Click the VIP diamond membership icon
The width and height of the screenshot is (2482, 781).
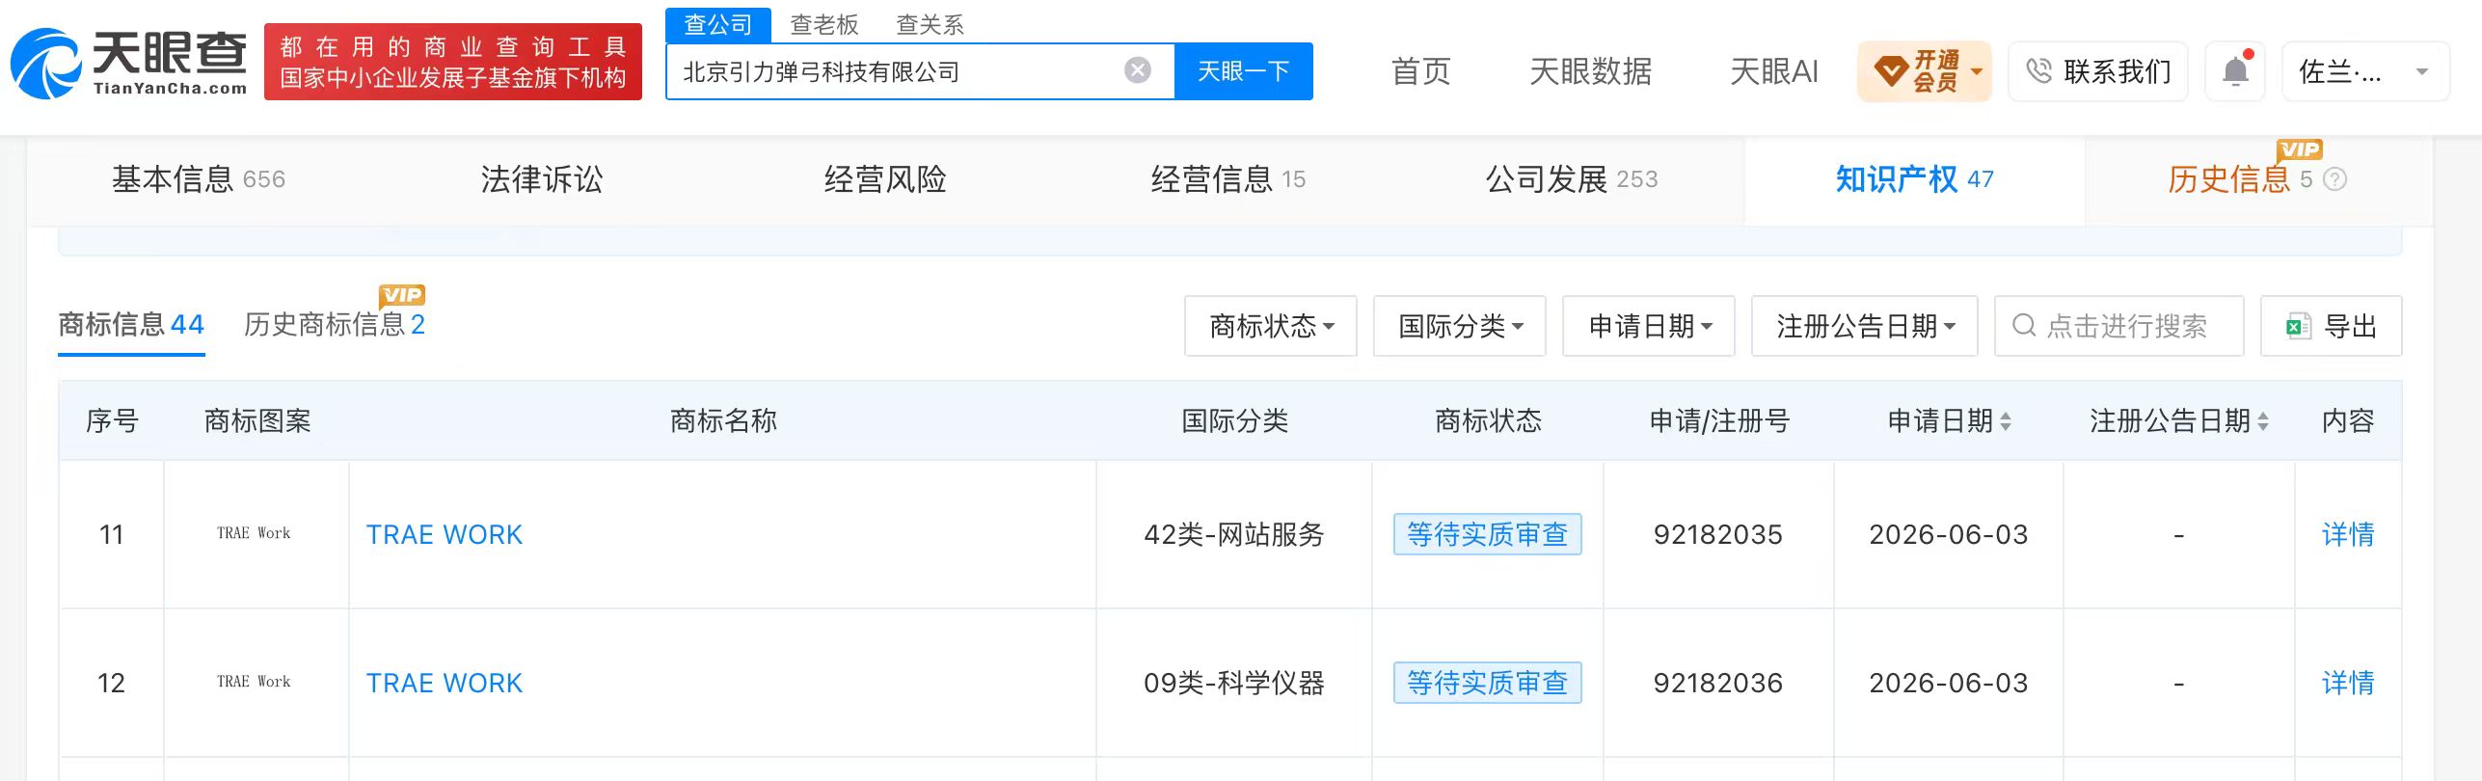coord(1890,70)
